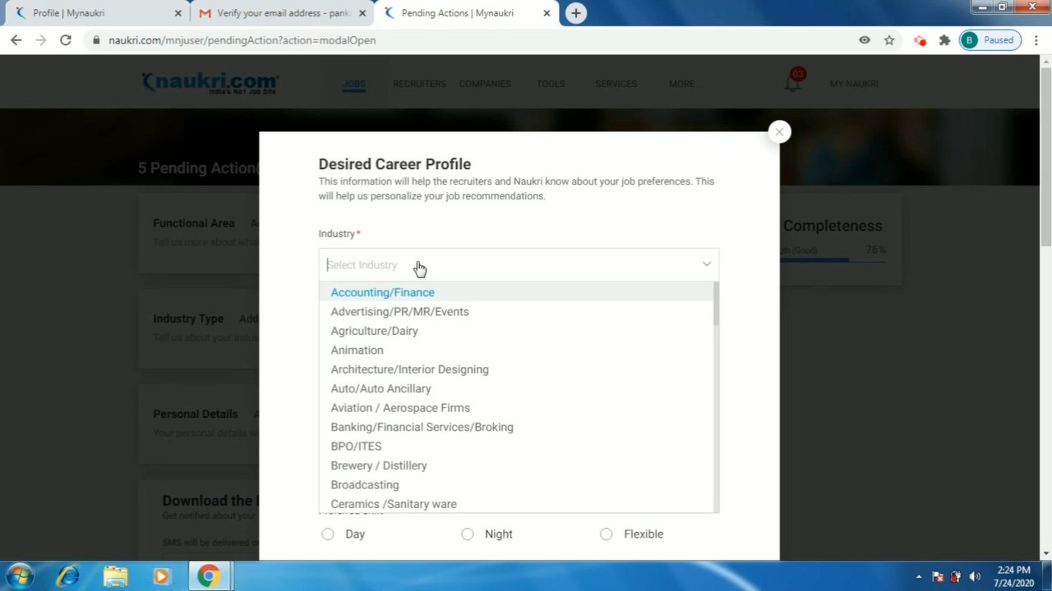Click the Functional Area card heading

pyautogui.click(x=194, y=223)
